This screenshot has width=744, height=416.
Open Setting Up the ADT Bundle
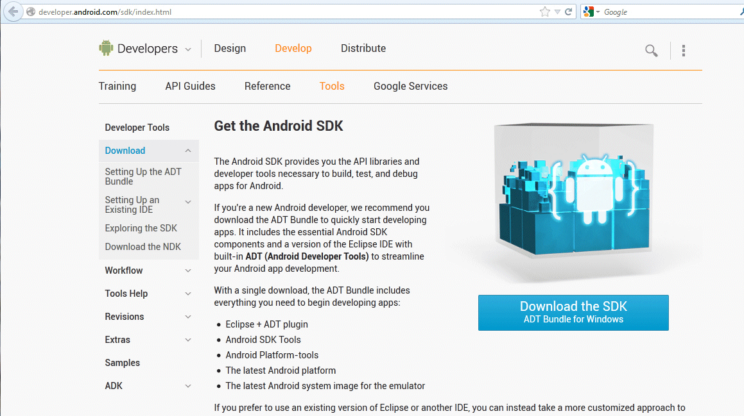click(143, 176)
